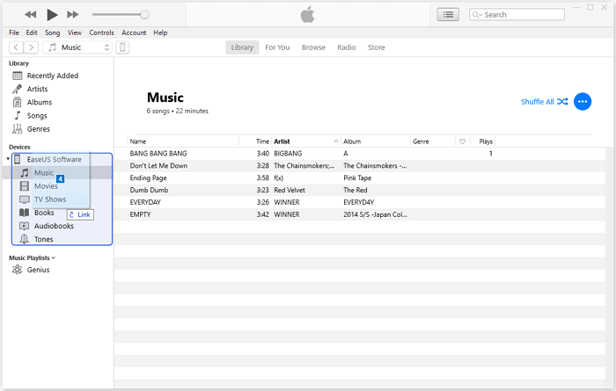
Task: Select the song Ending Page
Action: coord(148,178)
